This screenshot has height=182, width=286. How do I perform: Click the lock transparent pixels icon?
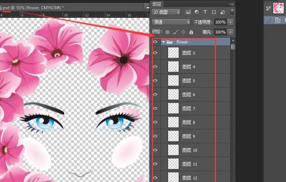[x=168, y=32]
